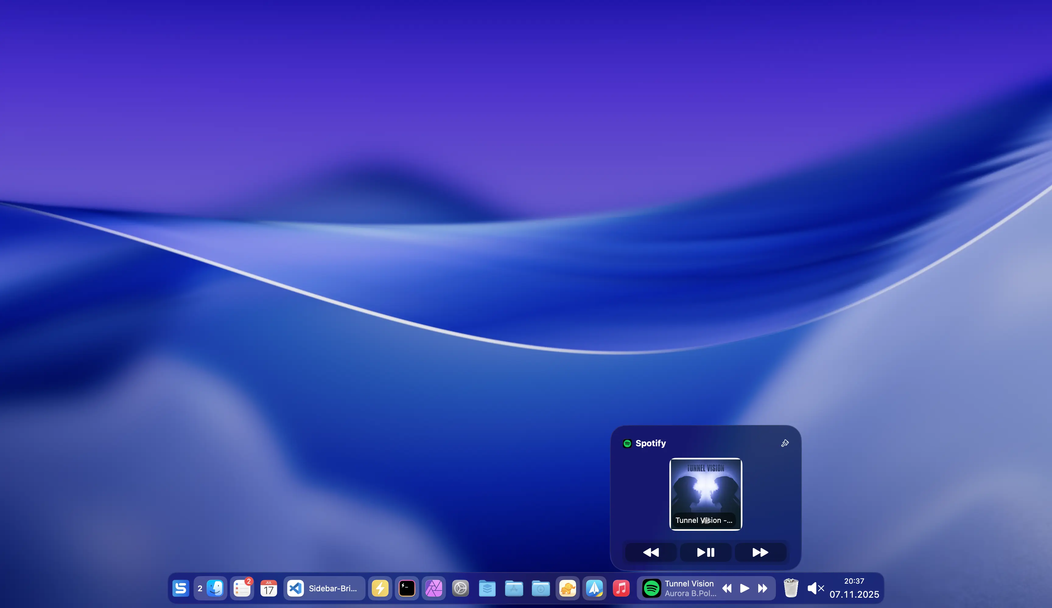Pin the Spotify widget
Screen dimensions: 1052x608
[x=785, y=443]
